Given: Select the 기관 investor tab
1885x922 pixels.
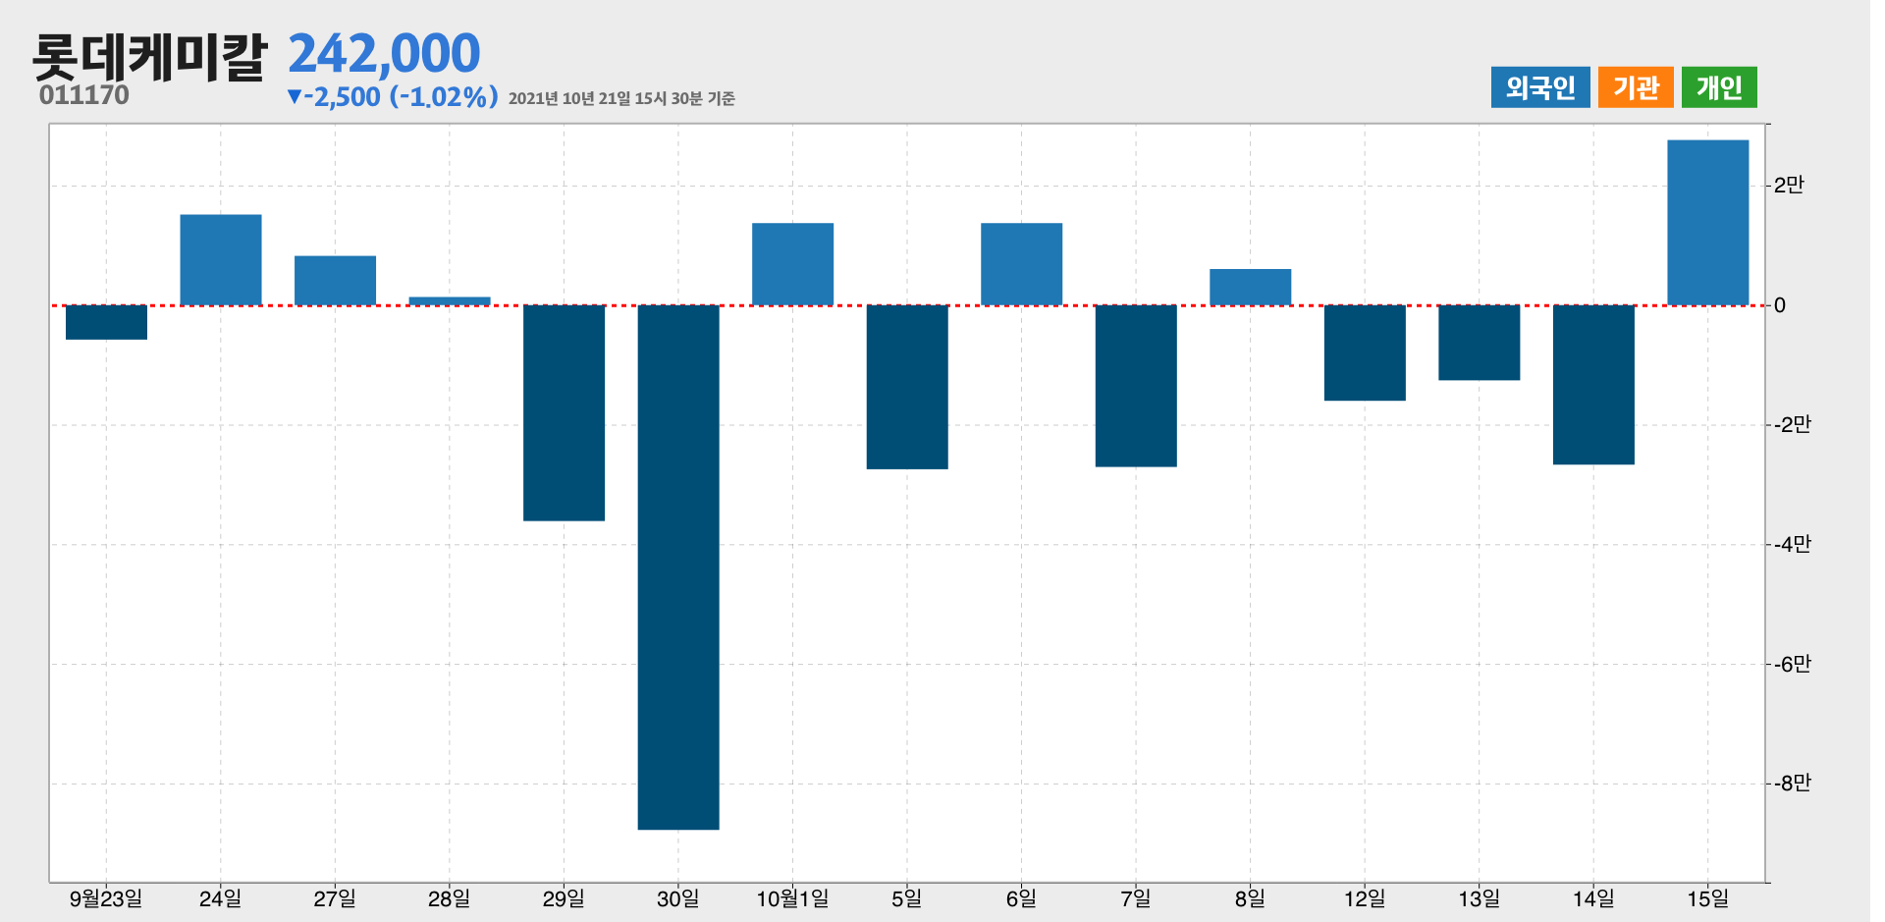Looking at the screenshot, I should point(1636,87).
